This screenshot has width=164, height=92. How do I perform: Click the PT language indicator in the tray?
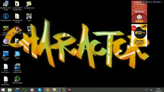146,90
